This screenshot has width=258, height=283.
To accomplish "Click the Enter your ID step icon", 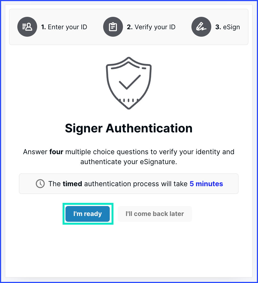I will coord(27,27).
